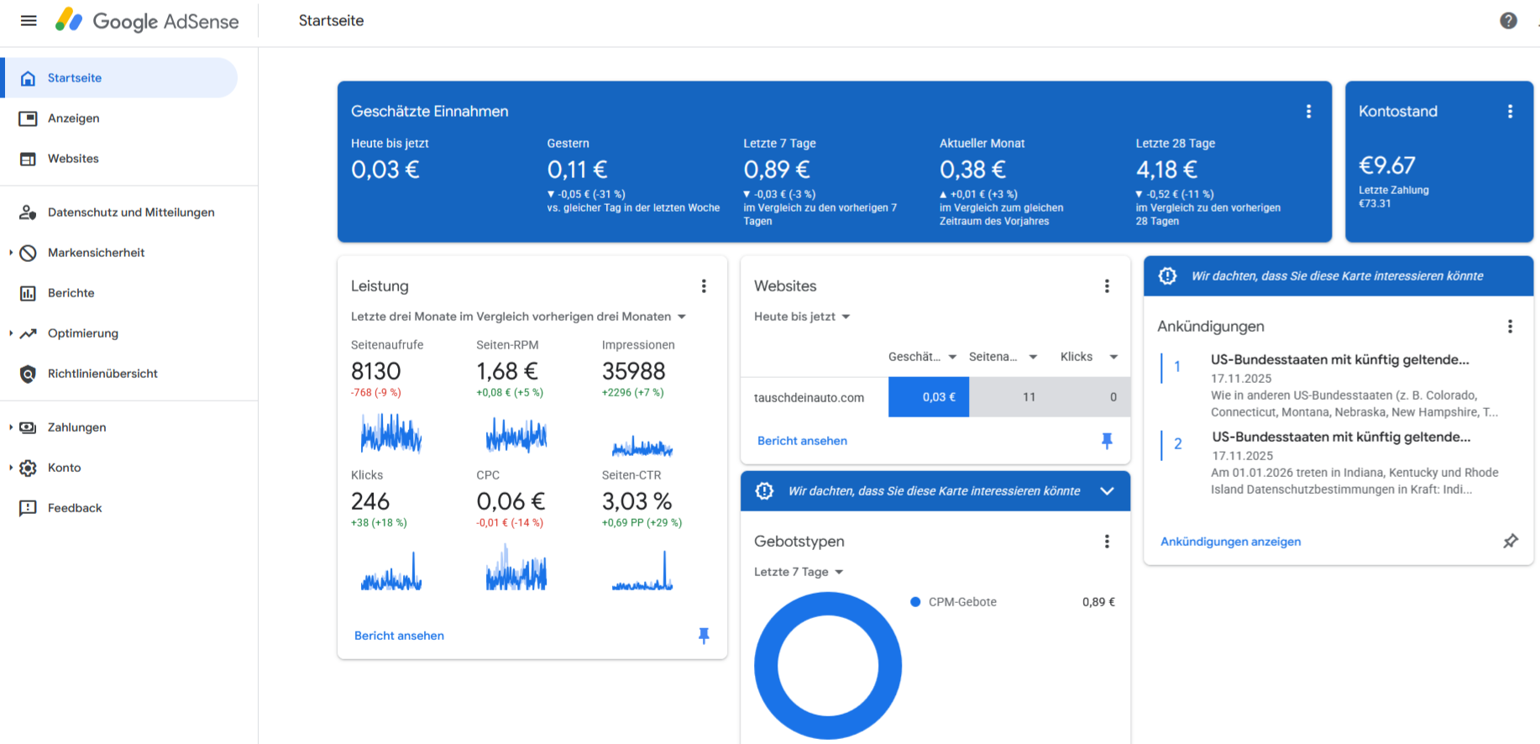Open Leistung time period comparison dropdown
1540x744 pixels.
(518, 317)
